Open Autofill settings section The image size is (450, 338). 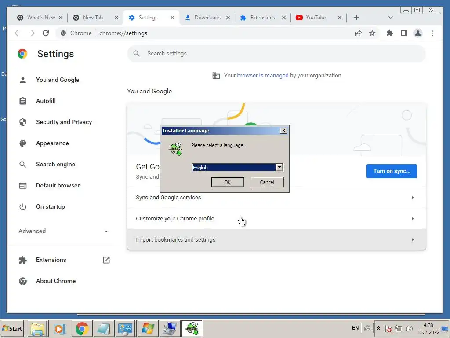tap(46, 101)
